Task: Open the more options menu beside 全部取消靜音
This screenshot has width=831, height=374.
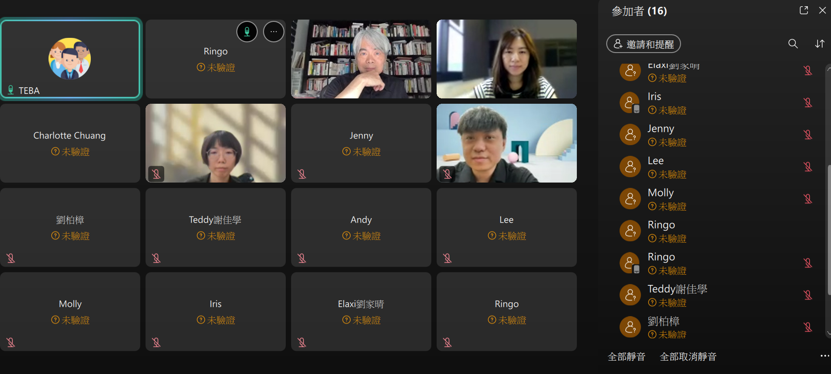Action: (x=824, y=356)
